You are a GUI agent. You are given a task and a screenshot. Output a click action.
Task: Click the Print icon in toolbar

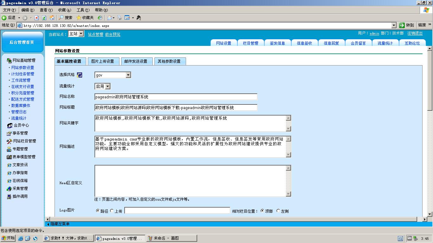tap(119, 18)
